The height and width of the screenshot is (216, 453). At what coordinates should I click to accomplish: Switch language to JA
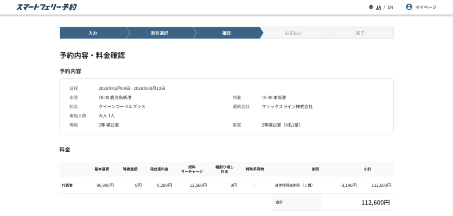tap(379, 7)
